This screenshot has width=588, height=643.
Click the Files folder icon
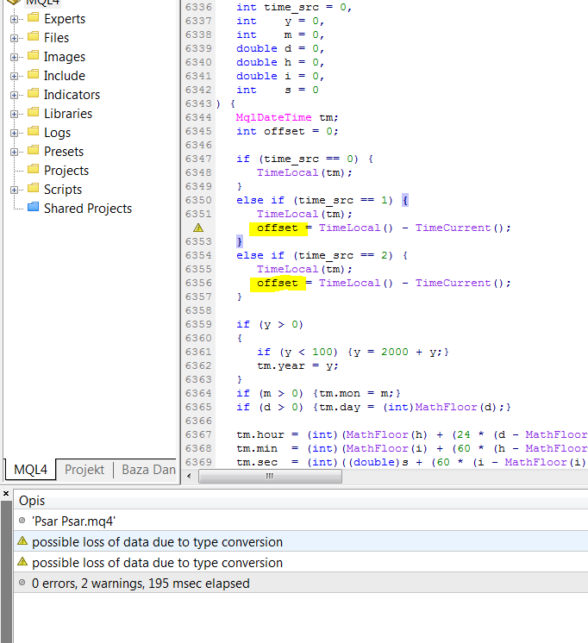pos(34,36)
